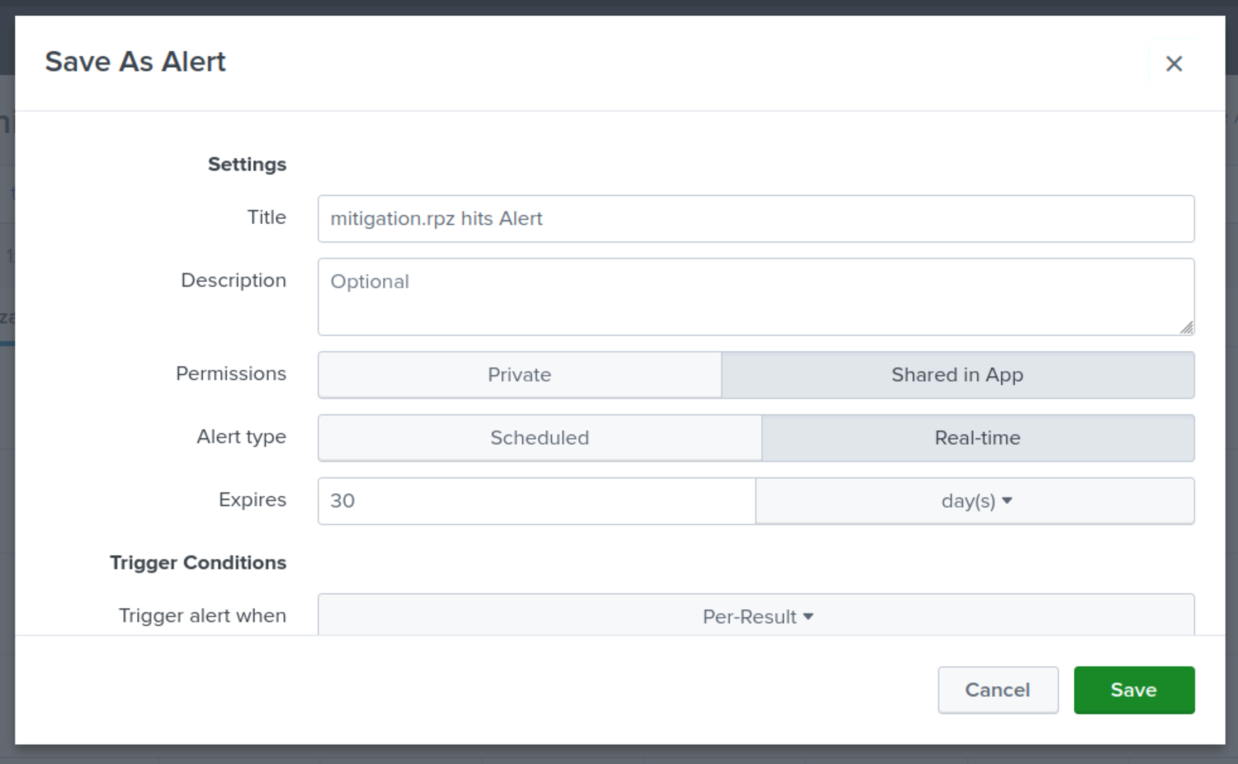Image resolution: width=1238 pixels, height=764 pixels.
Task: Click the Permissions label
Action: pyautogui.click(x=231, y=374)
